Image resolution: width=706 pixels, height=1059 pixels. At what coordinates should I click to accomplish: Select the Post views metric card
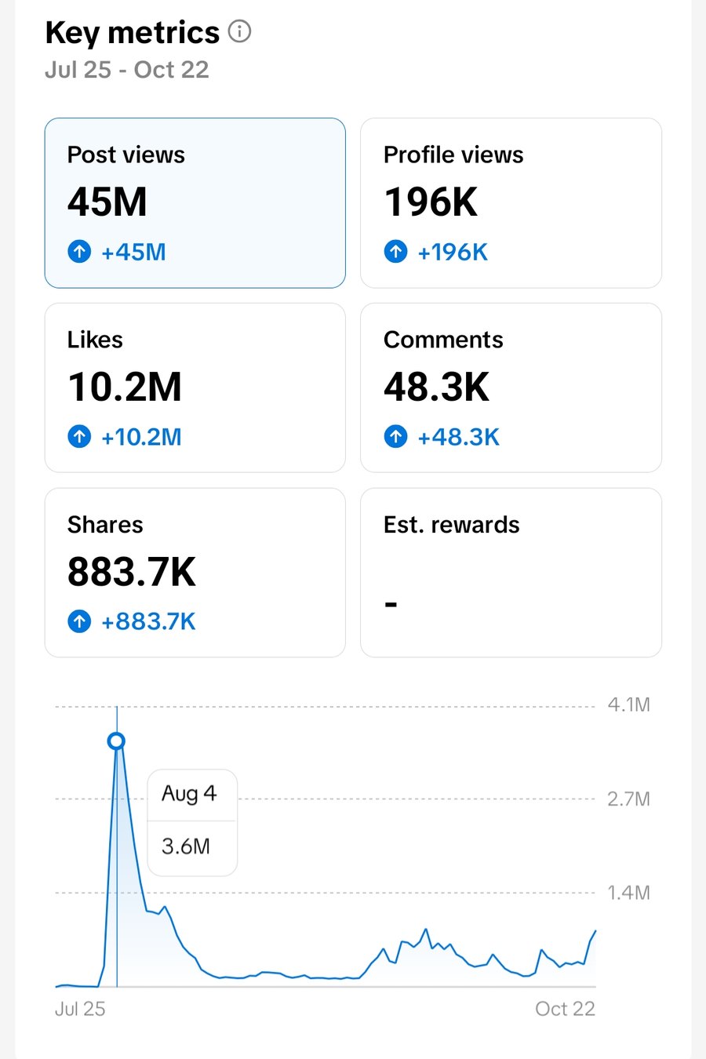pyautogui.click(x=195, y=203)
